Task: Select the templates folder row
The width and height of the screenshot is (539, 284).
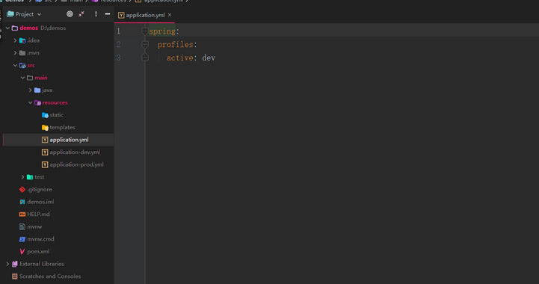Action: 58,127
